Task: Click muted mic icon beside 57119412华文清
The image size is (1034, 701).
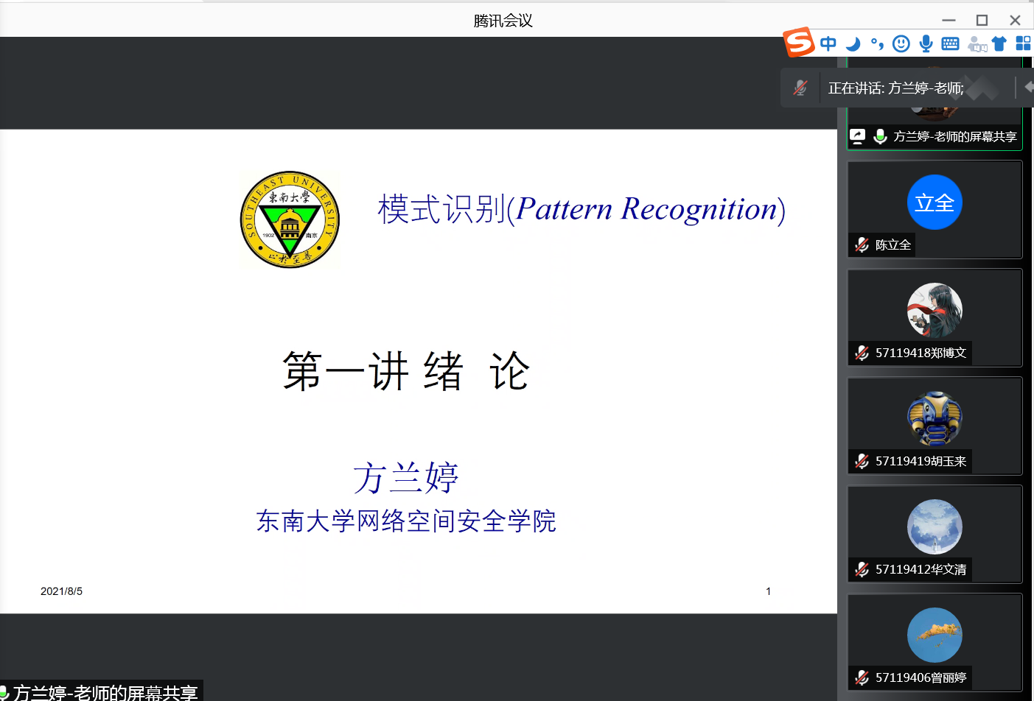Action: [x=862, y=569]
